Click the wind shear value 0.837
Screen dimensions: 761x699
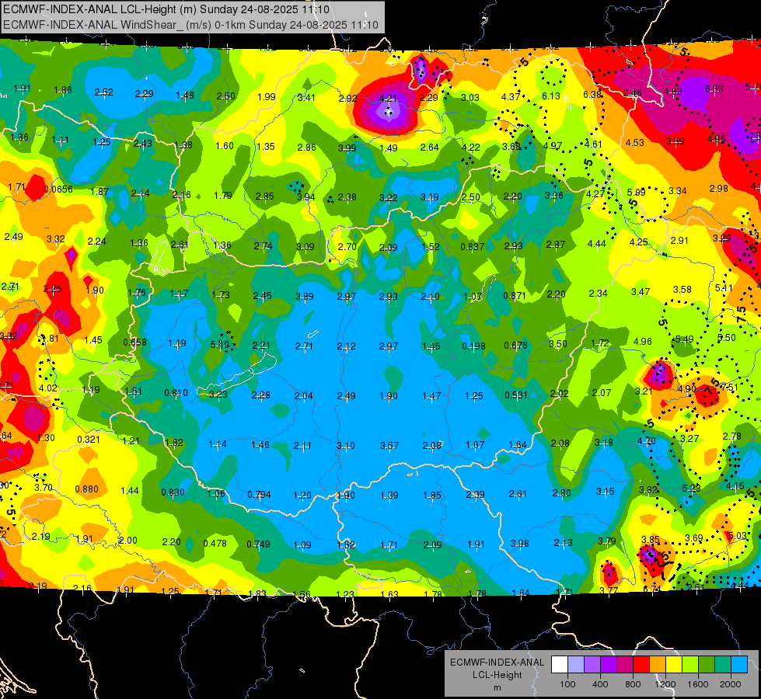[x=473, y=246]
